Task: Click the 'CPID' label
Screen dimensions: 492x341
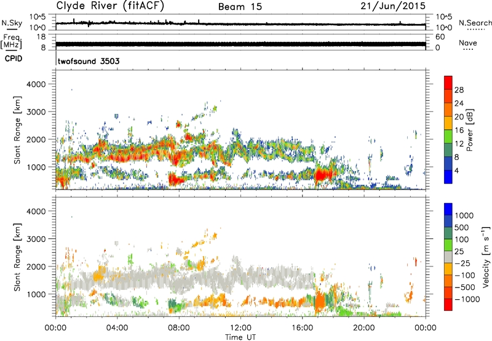Action: point(14,58)
